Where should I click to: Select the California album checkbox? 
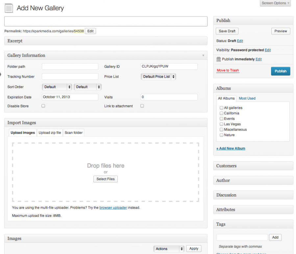point(221,113)
